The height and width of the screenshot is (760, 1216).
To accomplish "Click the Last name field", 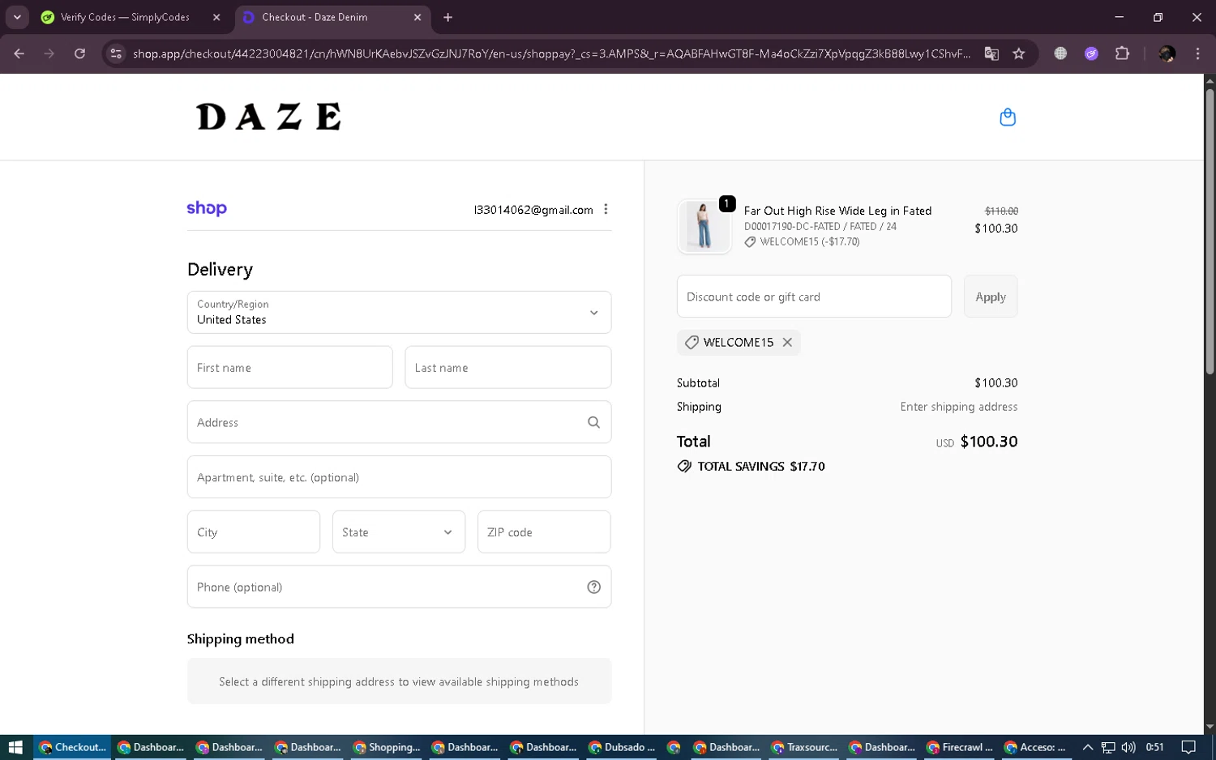I will pyautogui.click(x=507, y=367).
